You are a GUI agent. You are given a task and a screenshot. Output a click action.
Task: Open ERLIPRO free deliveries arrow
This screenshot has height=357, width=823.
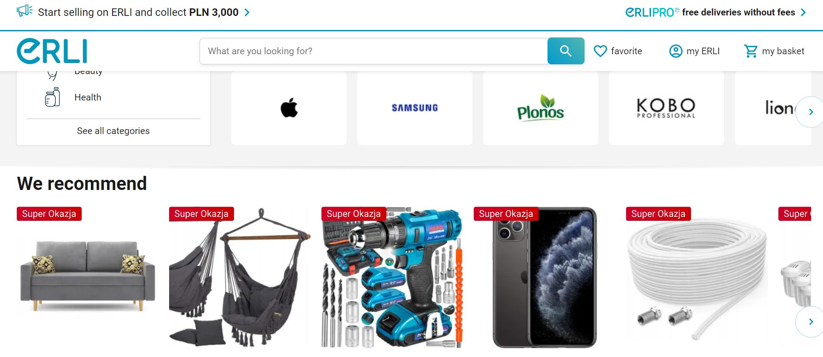point(803,12)
